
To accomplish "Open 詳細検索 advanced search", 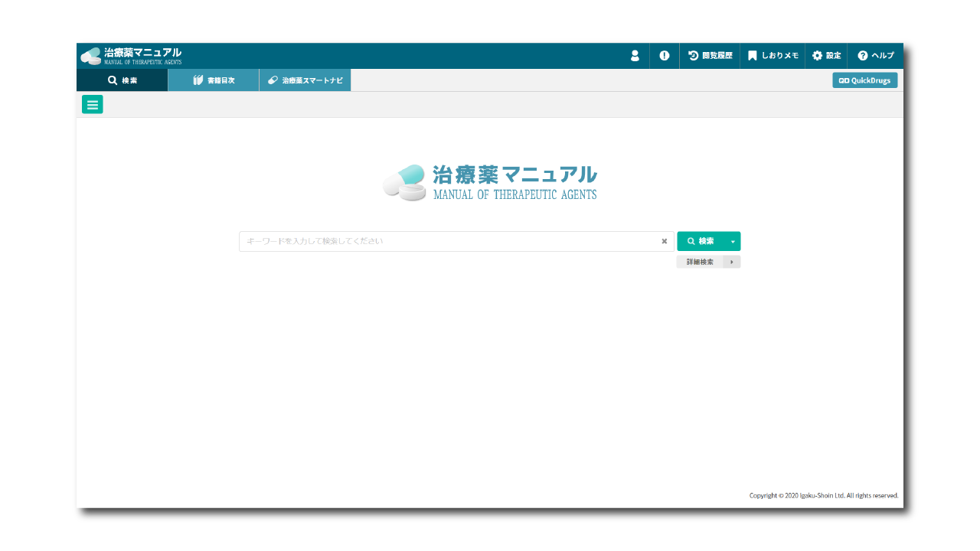I will point(700,262).
